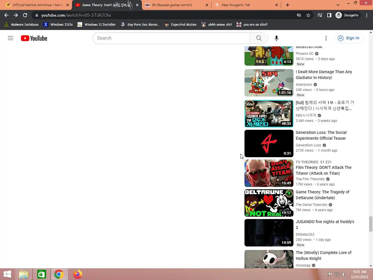Open the YouTube hamburger guide menu
This screenshot has height=280, width=373.
point(10,38)
